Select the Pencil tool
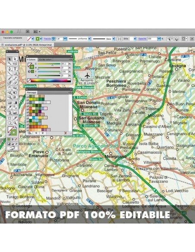The image size is (195, 252). [15, 78]
